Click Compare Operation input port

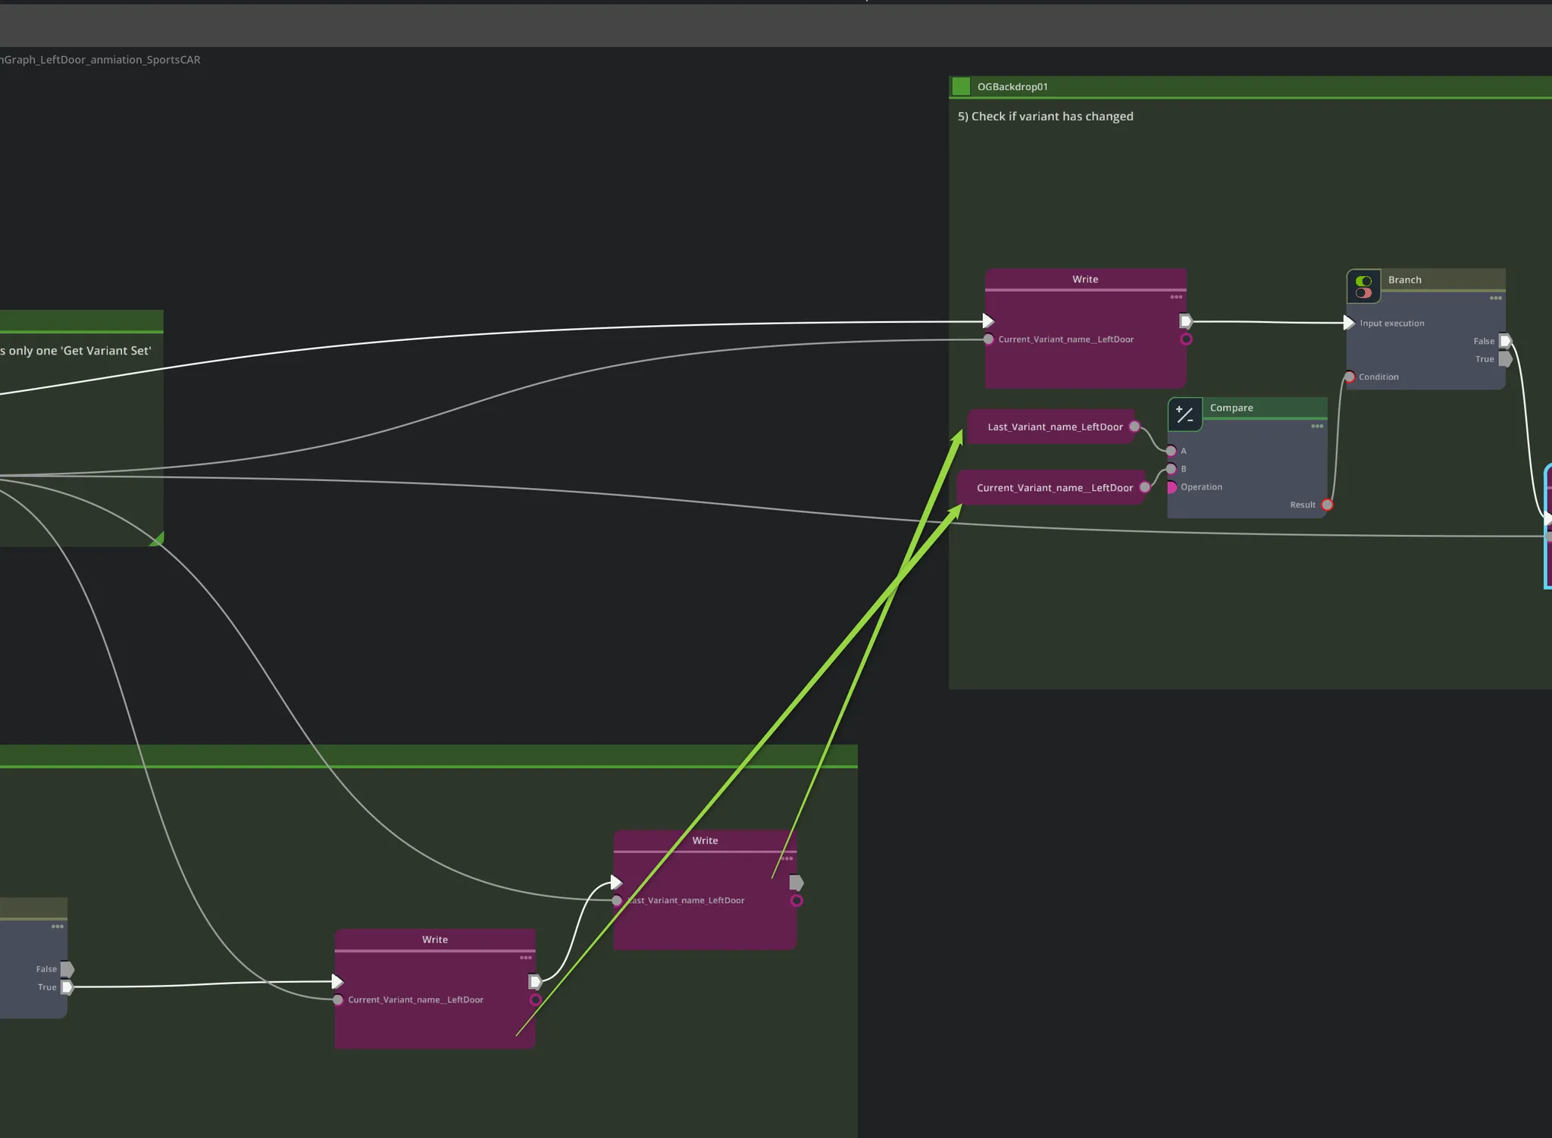[x=1172, y=487]
